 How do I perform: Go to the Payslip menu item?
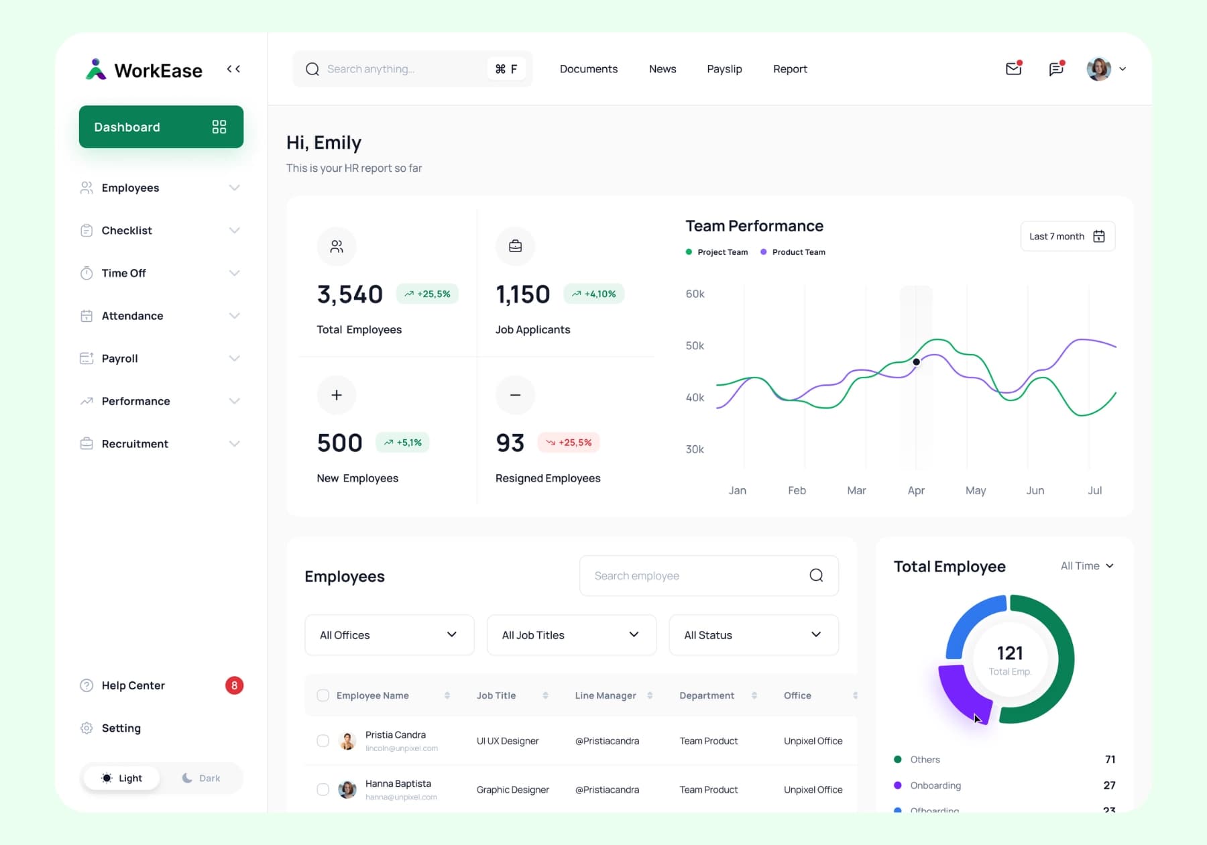[x=724, y=69]
